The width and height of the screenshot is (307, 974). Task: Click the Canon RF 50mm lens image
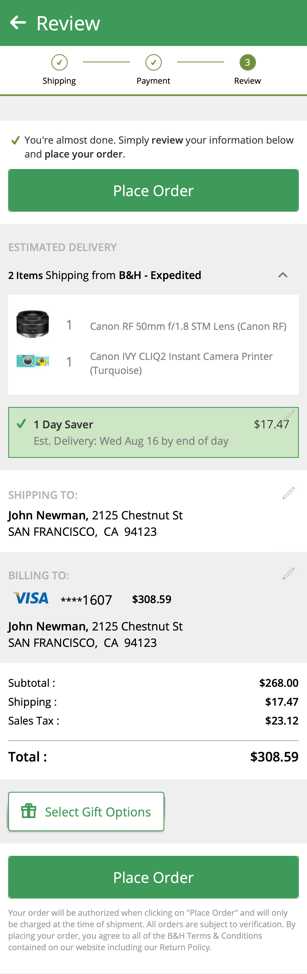tap(33, 324)
